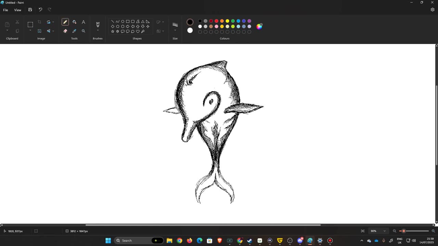Show hidden system tray icons
The height and width of the screenshot is (246, 438).
coord(362,241)
